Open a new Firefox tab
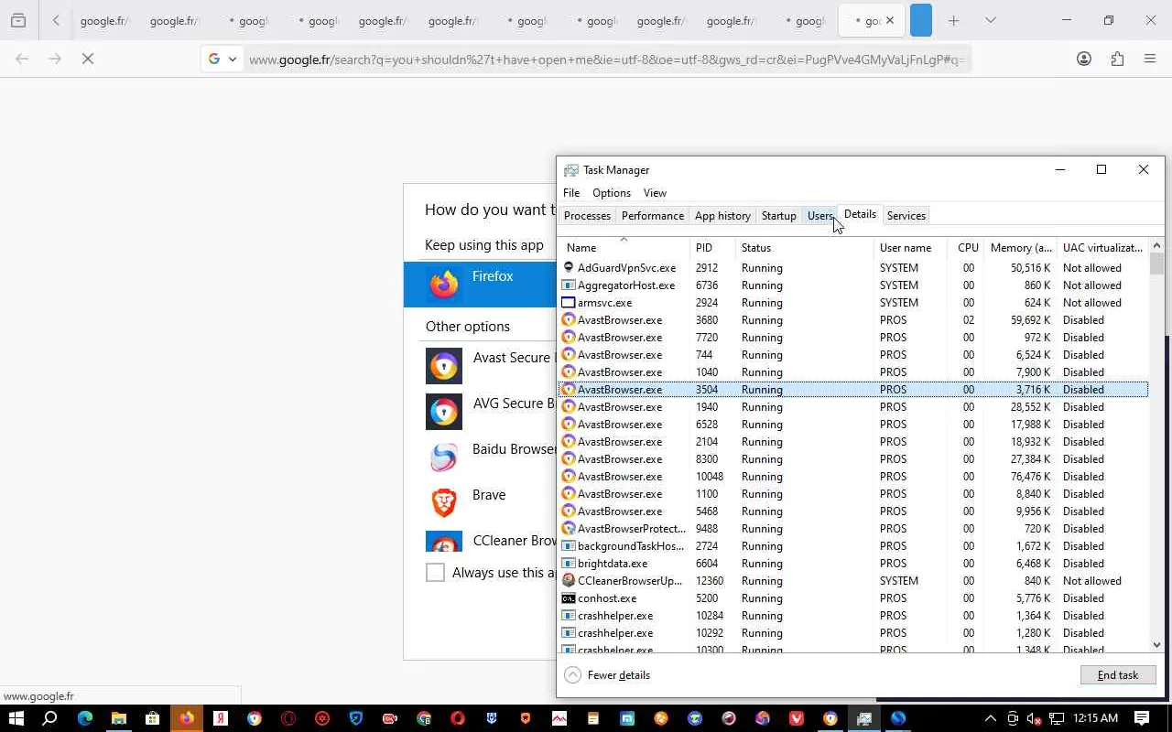 point(953,20)
